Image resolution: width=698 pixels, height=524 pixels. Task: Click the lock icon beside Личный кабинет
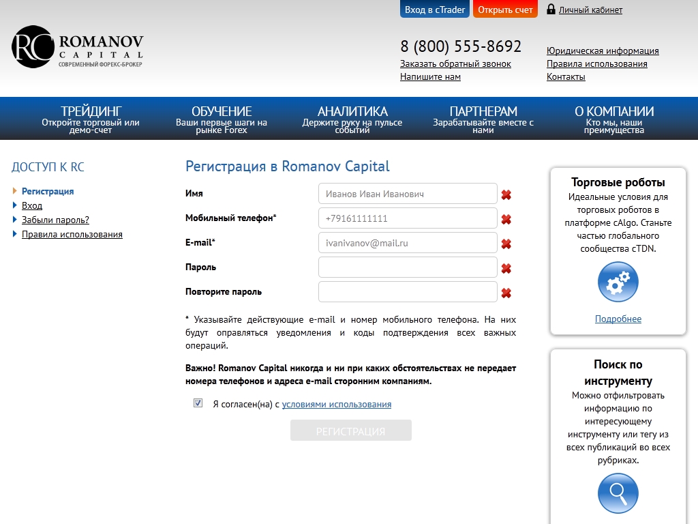click(550, 10)
